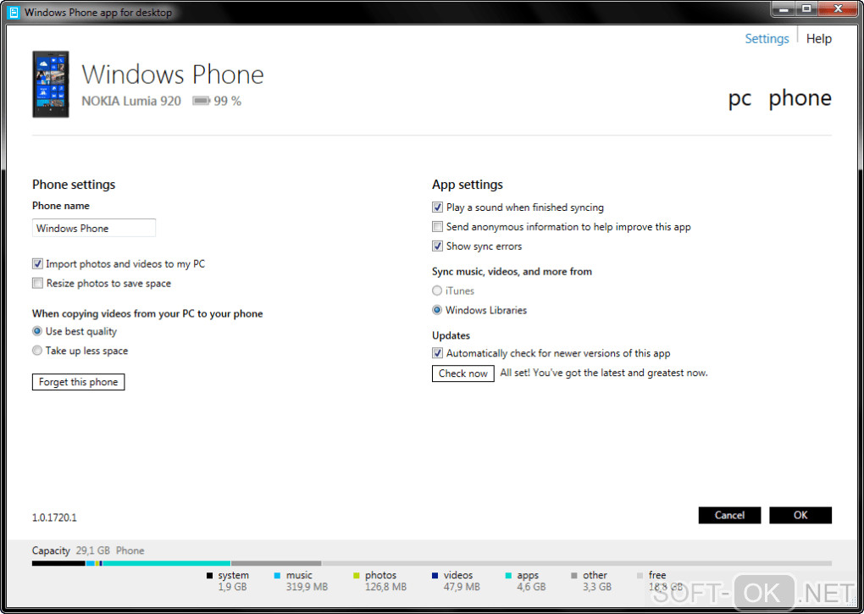Viewport: 864px width, 614px height.
Task: Click the Check now button
Action: click(x=462, y=373)
